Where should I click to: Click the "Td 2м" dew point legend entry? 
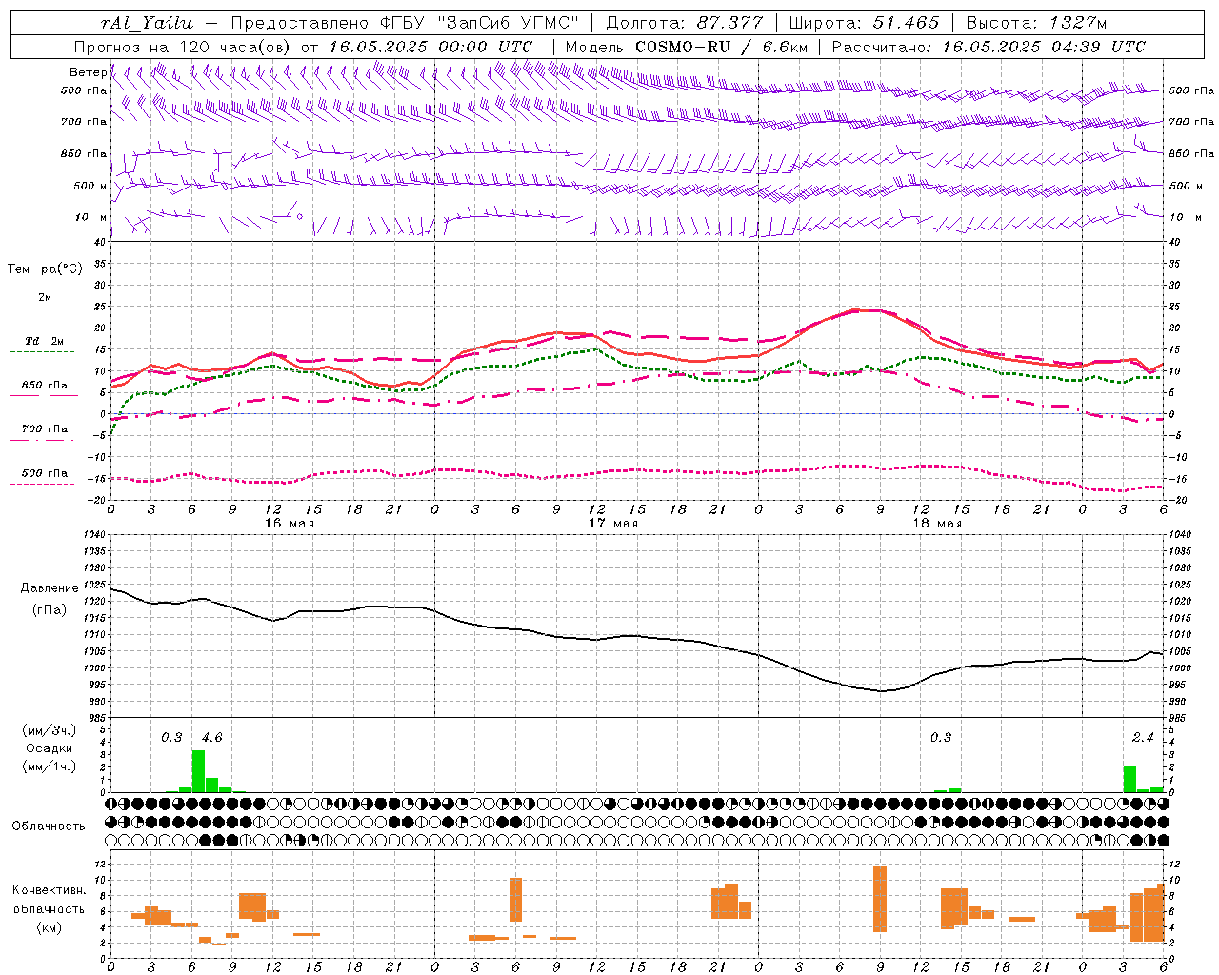click(x=45, y=341)
